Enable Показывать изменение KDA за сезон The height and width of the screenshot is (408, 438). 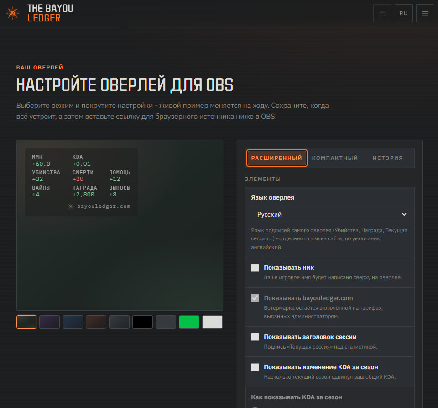(x=255, y=367)
